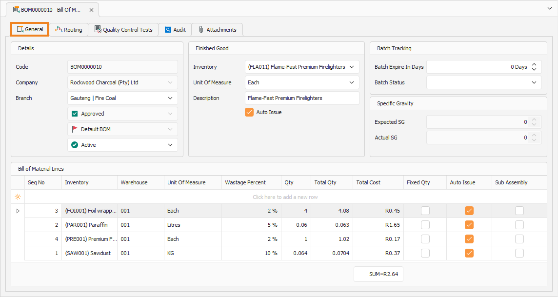558x297 pixels.
Task: Expand the Active status dropdown
Action: coord(170,145)
